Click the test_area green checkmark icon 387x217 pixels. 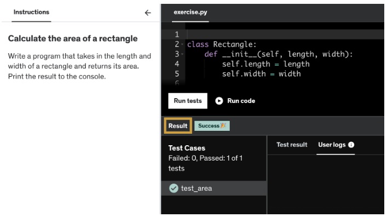[x=174, y=189]
